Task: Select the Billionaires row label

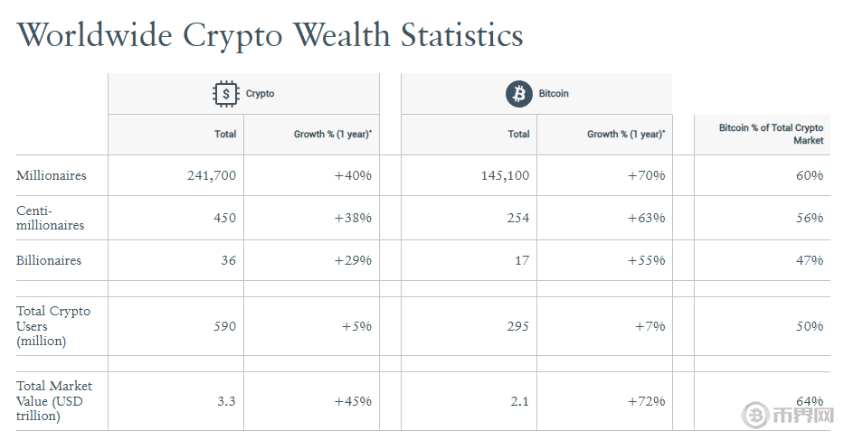Action: pyautogui.click(x=49, y=260)
